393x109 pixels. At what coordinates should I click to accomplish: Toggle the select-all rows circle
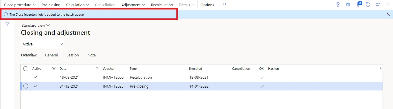(x=26, y=69)
